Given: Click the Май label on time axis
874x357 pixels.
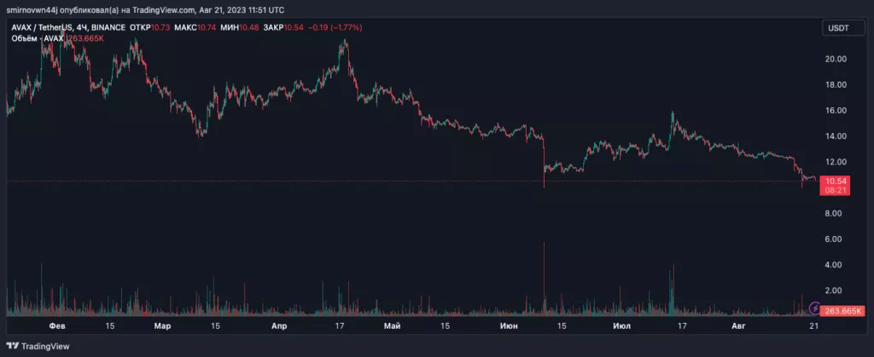Looking at the screenshot, I should click(392, 325).
